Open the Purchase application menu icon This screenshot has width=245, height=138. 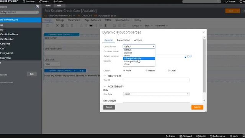(24, 2)
